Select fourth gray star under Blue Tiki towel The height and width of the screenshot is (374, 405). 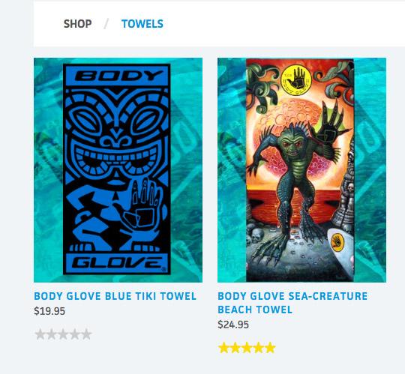click(x=75, y=334)
